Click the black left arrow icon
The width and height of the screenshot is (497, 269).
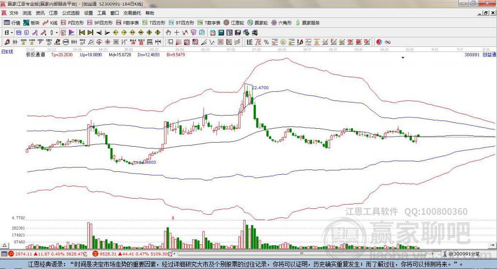(x=99, y=33)
